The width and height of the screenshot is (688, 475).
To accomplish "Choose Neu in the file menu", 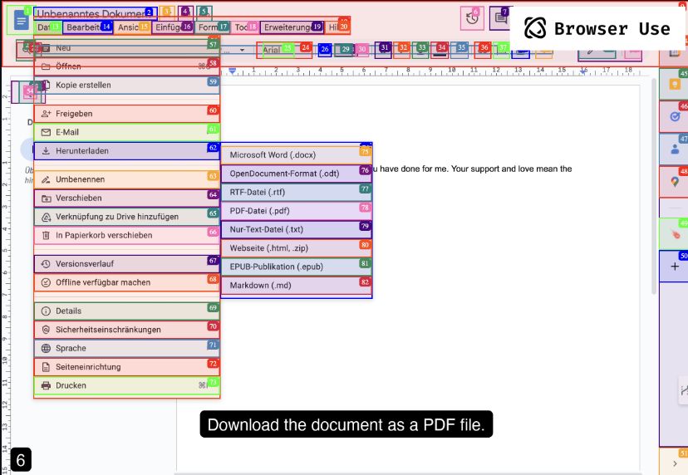I will [127, 48].
